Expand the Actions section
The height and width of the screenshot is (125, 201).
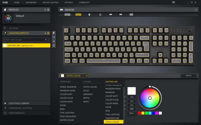pos(13,28)
